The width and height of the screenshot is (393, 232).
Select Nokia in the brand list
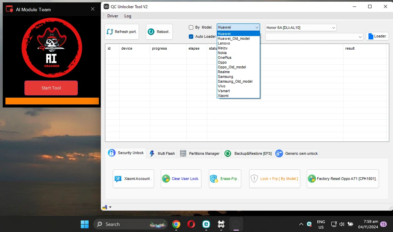click(x=238, y=53)
